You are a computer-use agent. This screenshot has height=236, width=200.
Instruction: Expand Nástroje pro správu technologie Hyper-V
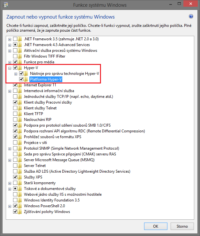tap(16, 74)
